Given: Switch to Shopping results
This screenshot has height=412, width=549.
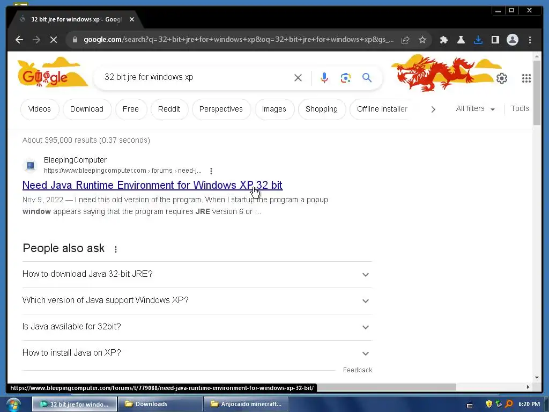Looking at the screenshot, I should tap(322, 109).
